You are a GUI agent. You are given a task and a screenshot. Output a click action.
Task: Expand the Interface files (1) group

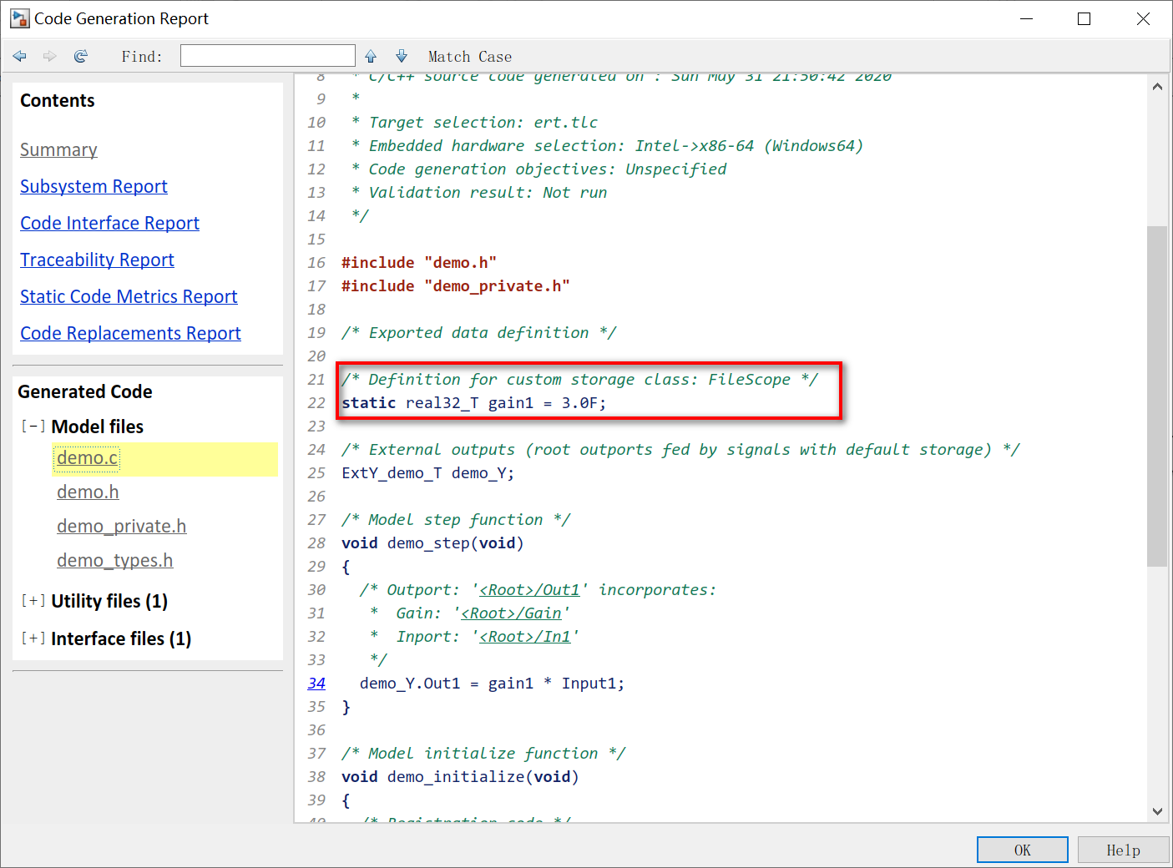(33, 638)
